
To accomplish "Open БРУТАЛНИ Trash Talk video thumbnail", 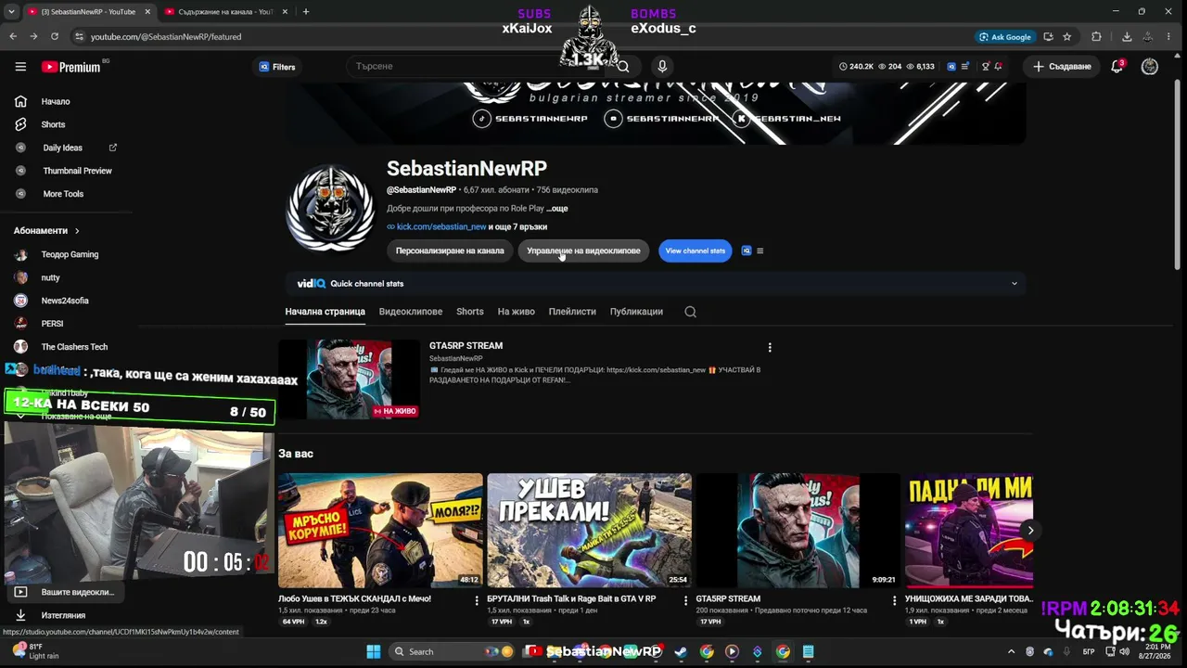I will (x=590, y=531).
